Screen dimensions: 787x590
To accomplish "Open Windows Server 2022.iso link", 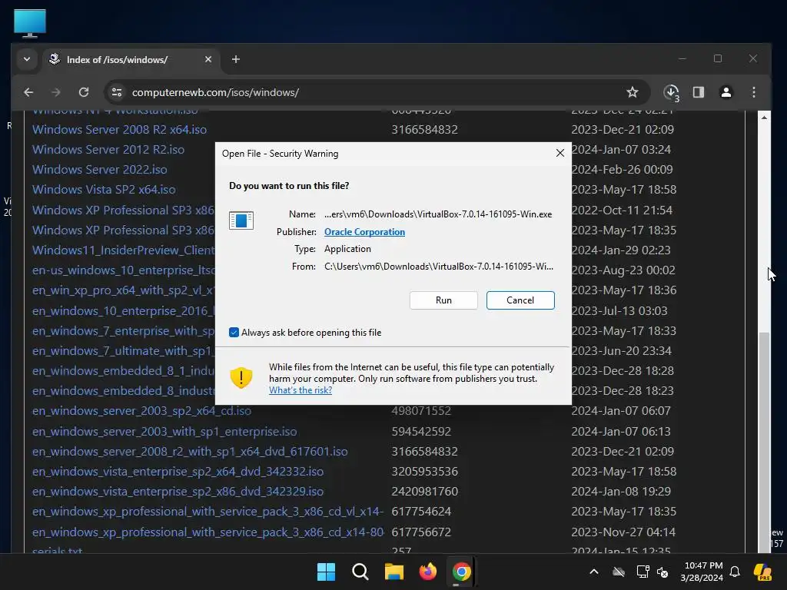I will coord(100,170).
